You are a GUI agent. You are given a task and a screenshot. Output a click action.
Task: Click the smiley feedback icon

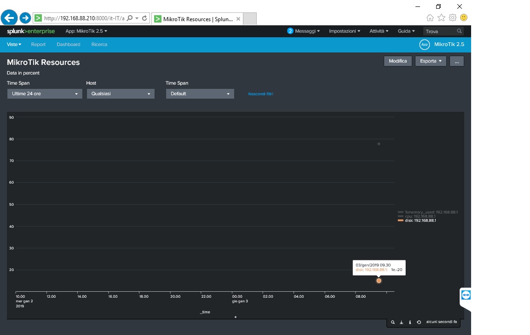pos(464,17)
